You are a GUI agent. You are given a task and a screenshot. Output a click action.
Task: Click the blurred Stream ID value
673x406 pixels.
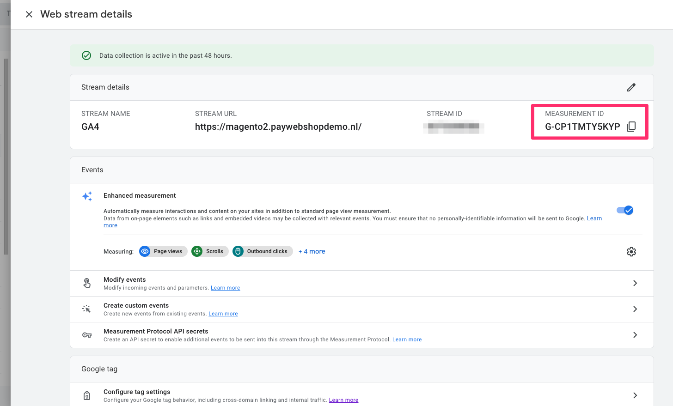pos(453,127)
